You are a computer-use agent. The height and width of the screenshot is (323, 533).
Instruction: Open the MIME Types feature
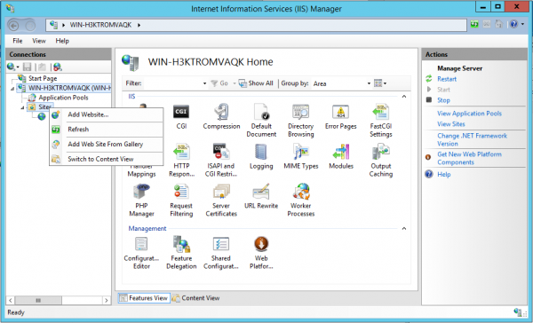[301, 156]
